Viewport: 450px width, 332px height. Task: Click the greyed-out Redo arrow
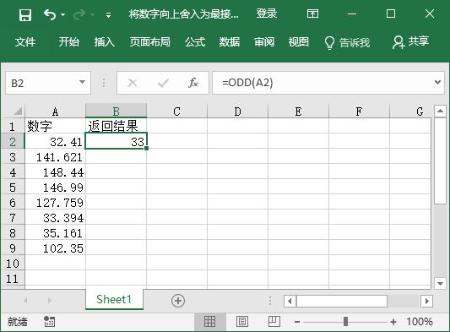79,14
